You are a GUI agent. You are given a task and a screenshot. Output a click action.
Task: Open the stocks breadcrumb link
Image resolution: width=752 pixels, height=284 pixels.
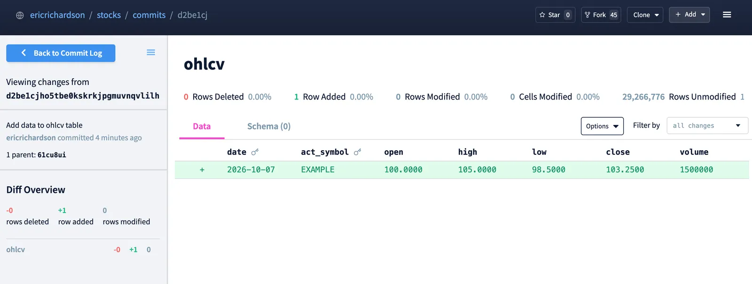[109, 15]
